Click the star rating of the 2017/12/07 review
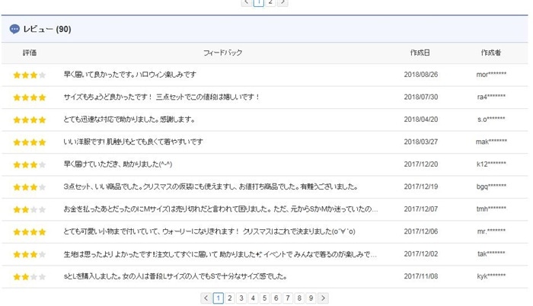 (x=29, y=209)
